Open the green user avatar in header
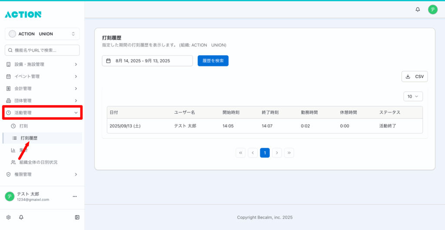 coord(432,9)
